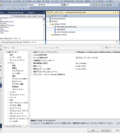Click Add Existing Property Sheet icon
Image resolution: width=120 pixels, height=133 pixels.
[x=55, y=16]
